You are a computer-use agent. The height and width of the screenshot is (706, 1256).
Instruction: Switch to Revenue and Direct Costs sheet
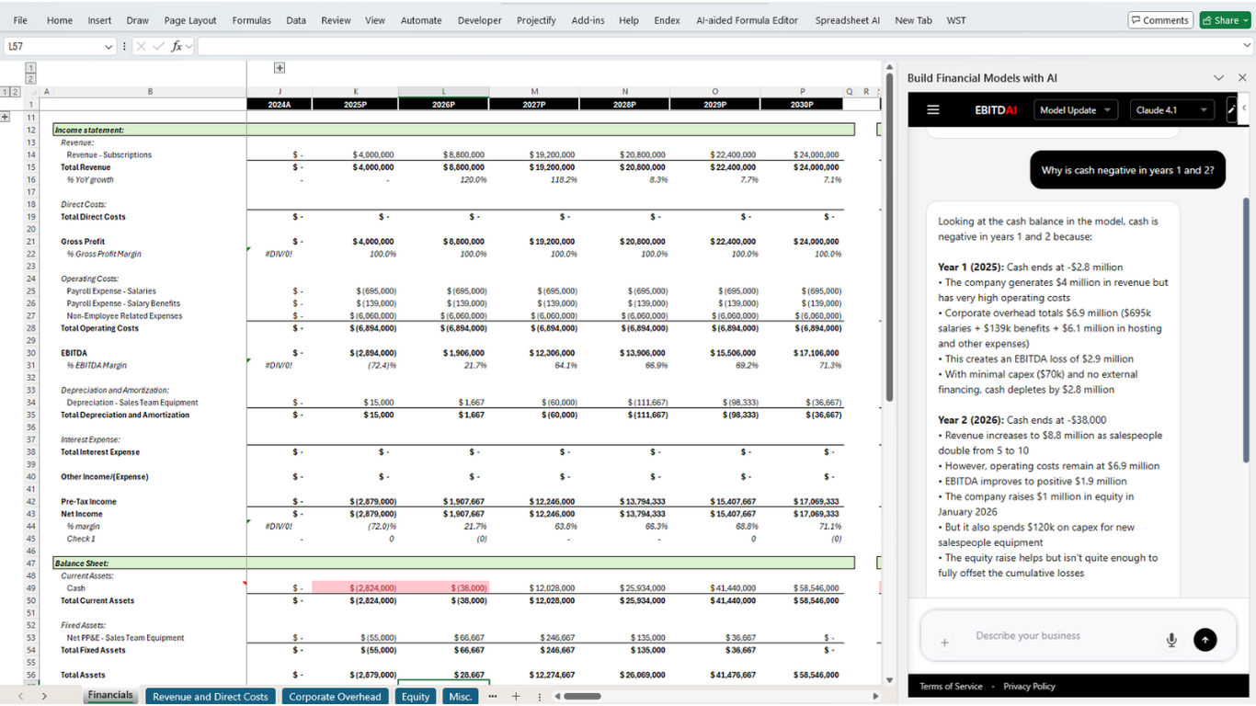tap(211, 697)
